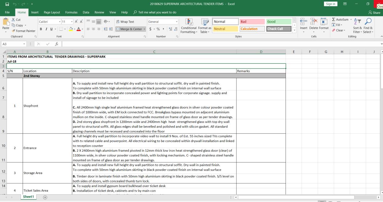Set Bottom Align for cell text
Screen dimensions: 383x202
click(x=99, y=22)
